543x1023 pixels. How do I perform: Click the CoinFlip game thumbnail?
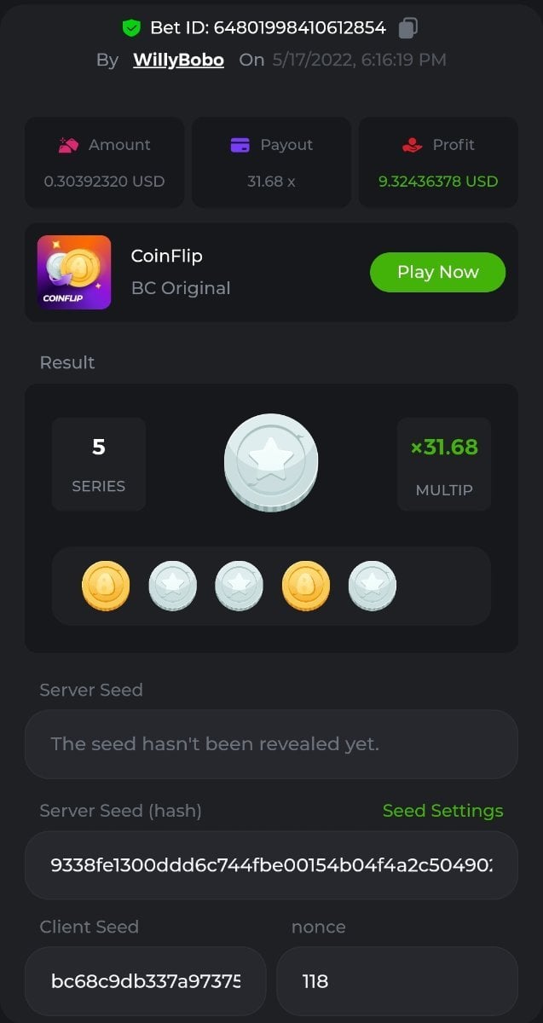pos(74,272)
